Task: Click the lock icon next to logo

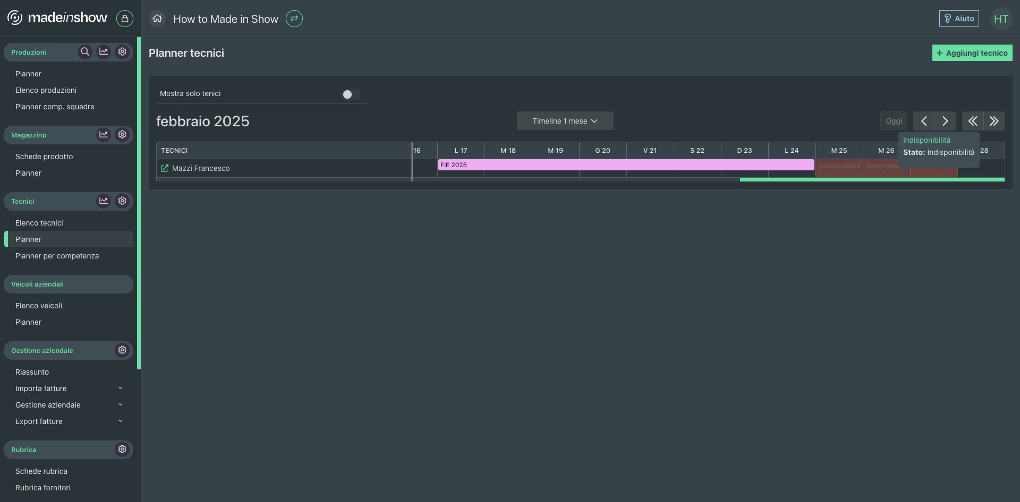Action: (x=125, y=19)
